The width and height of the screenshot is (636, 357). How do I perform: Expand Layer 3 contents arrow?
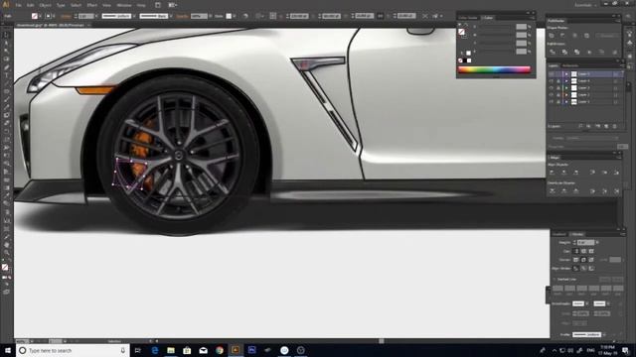566,88
